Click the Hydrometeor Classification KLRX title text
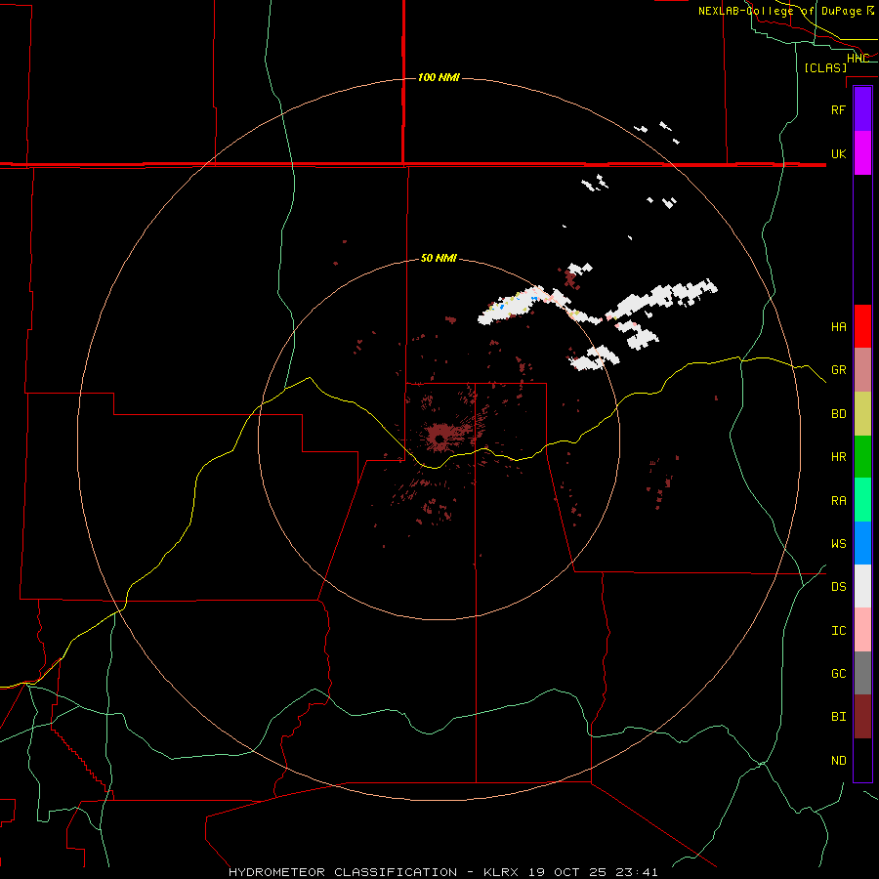 pos(442,872)
